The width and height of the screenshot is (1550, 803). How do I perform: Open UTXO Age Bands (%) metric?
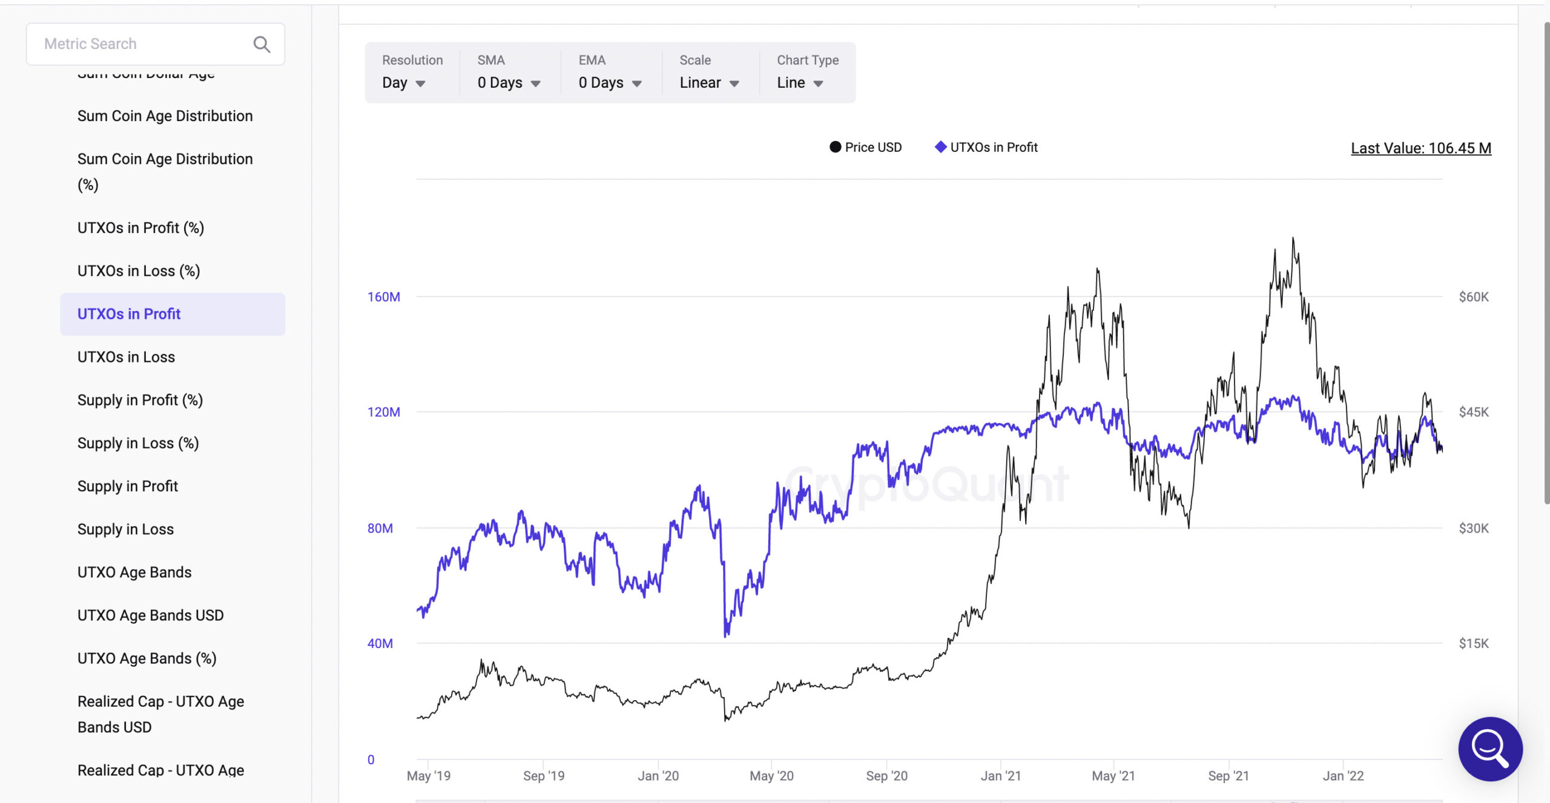click(147, 658)
